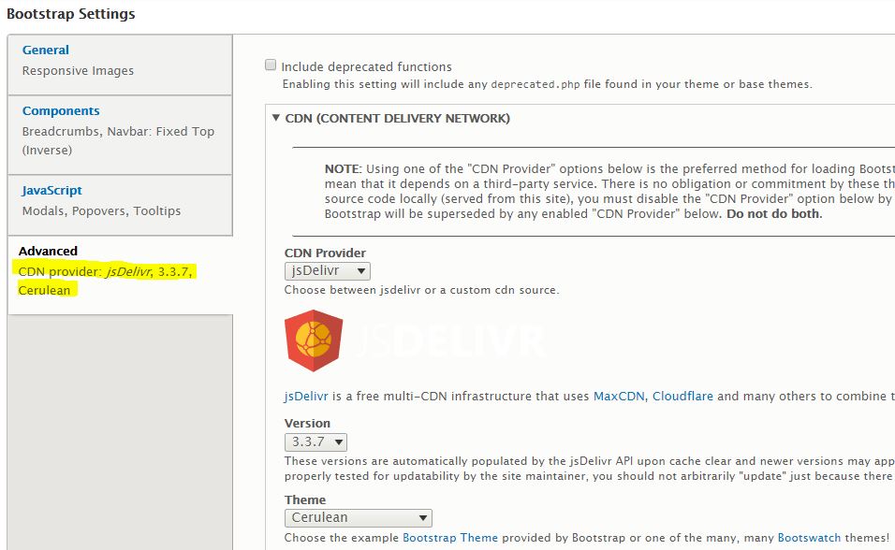Screen dimensions: 895x550
Task: Open the Cloudflare link
Action: [682, 396]
